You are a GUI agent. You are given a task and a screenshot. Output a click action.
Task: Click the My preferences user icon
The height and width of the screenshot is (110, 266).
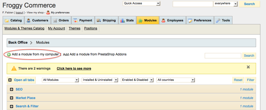pyautogui.click(x=48, y=13)
